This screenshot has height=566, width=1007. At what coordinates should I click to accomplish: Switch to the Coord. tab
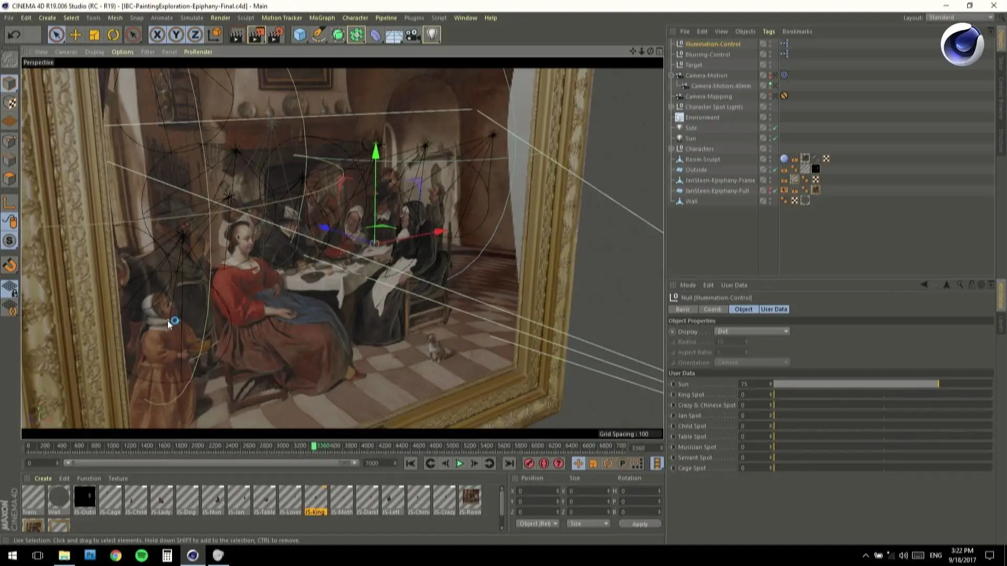point(712,309)
